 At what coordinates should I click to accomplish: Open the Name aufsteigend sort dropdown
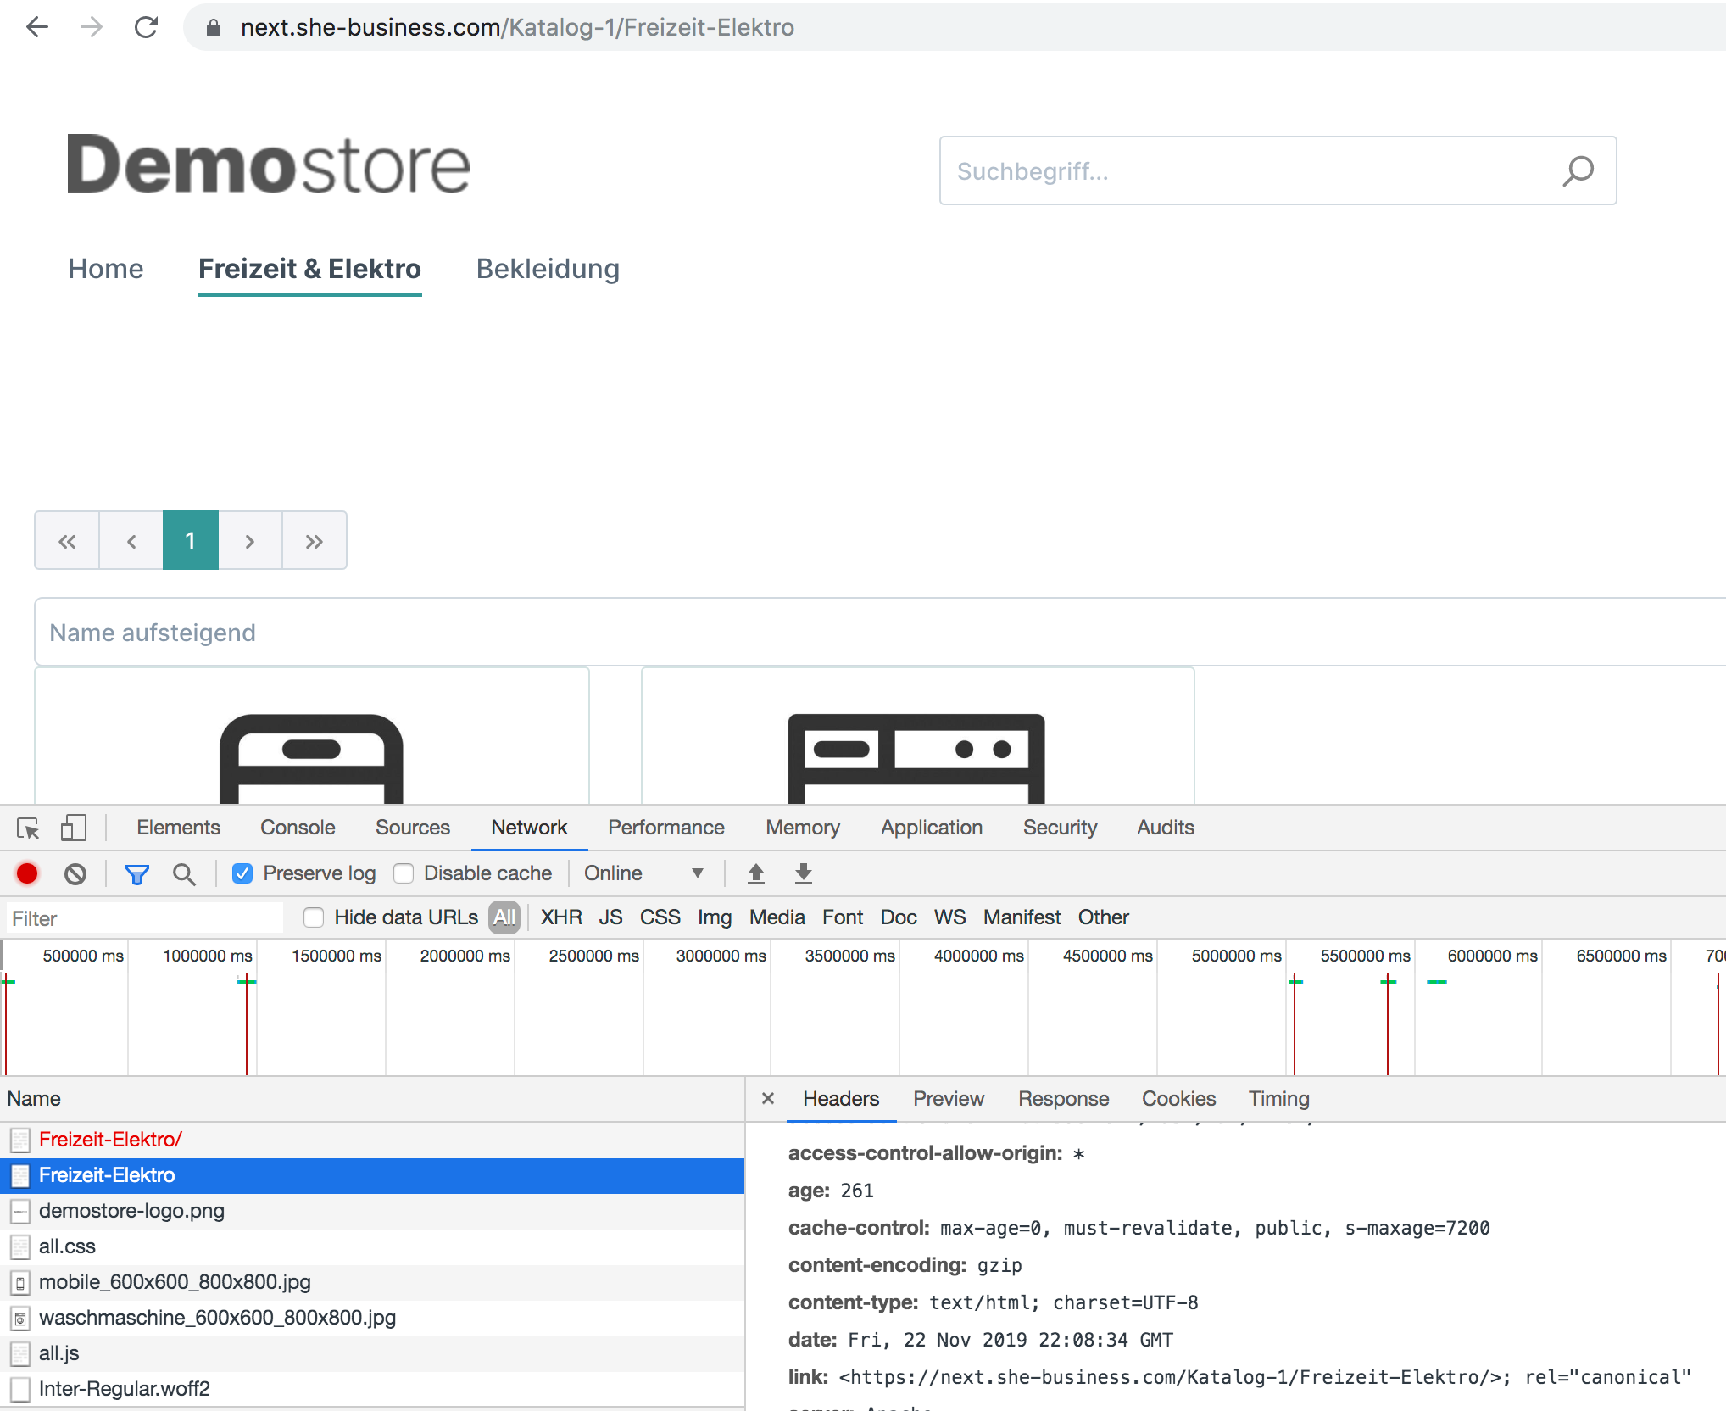pyautogui.click(x=880, y=632)
